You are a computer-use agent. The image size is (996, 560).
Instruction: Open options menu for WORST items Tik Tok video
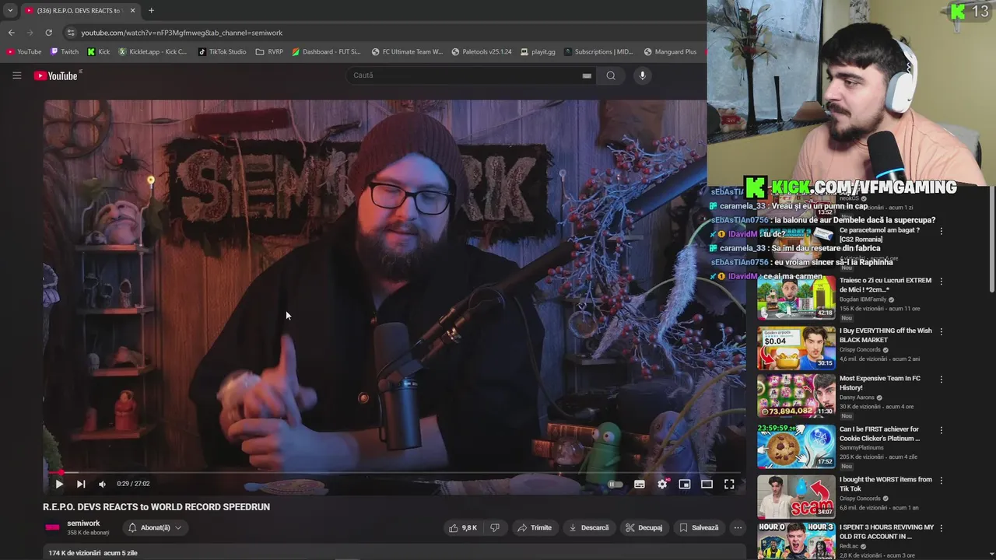941,480
